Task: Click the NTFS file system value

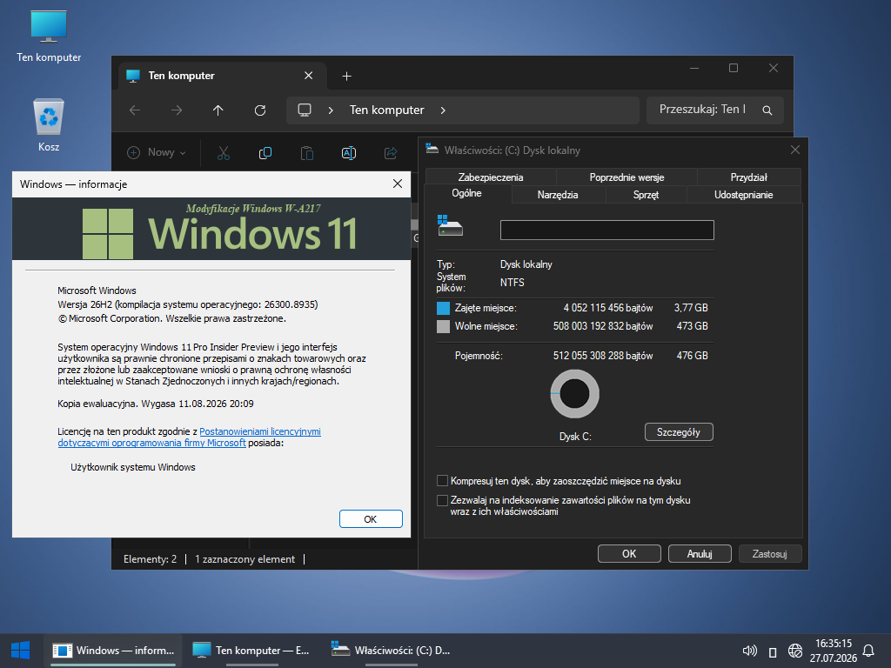Action: click(x=512, y=283)
